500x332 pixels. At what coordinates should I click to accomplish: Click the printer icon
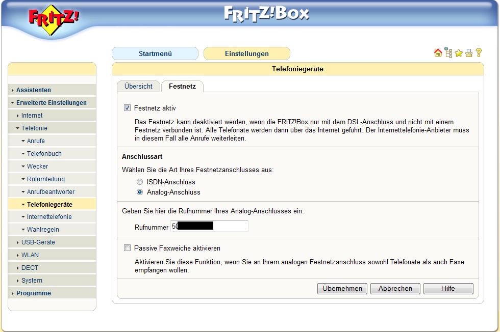469,53
